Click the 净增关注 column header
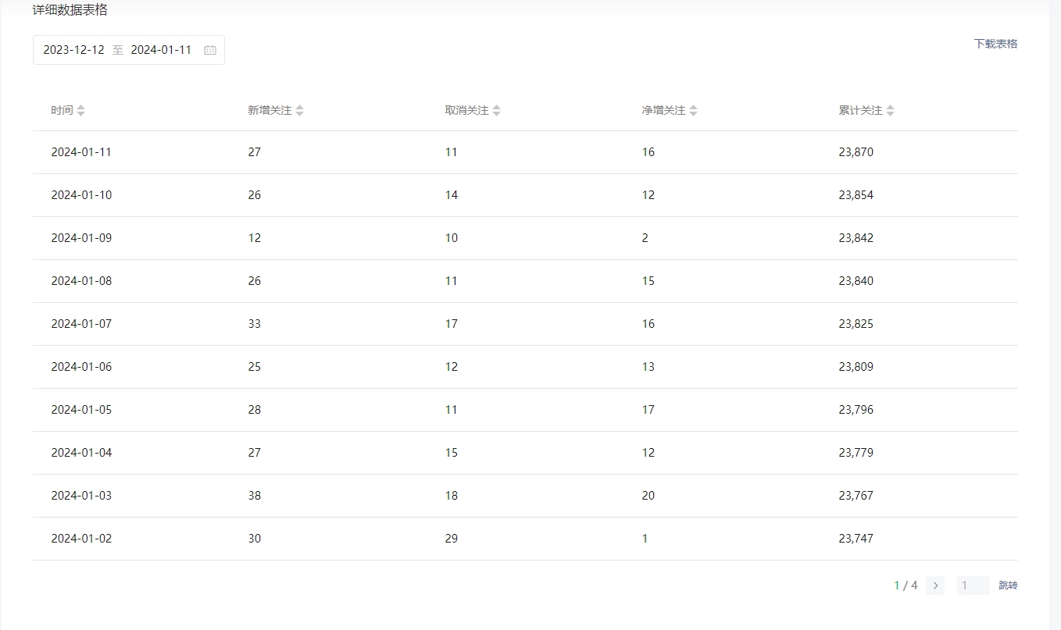Screen dimensions: 1061x630 [x=663, y=111]
